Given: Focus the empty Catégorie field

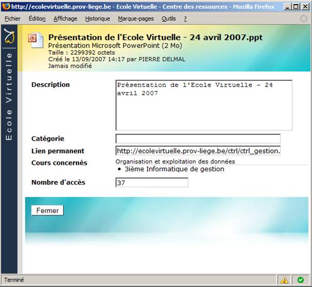Looking at the screenshot, I should pos(198,139).
